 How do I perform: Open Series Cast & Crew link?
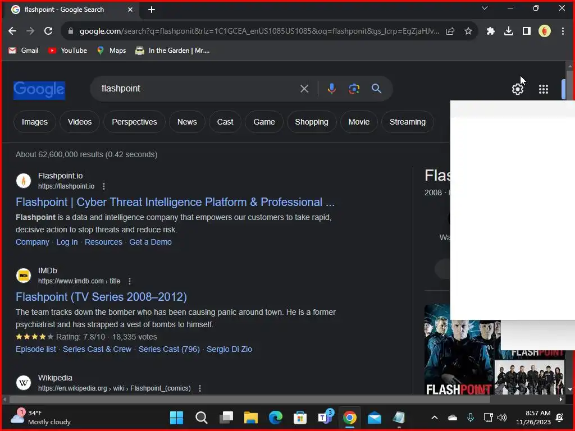[97, 349]
